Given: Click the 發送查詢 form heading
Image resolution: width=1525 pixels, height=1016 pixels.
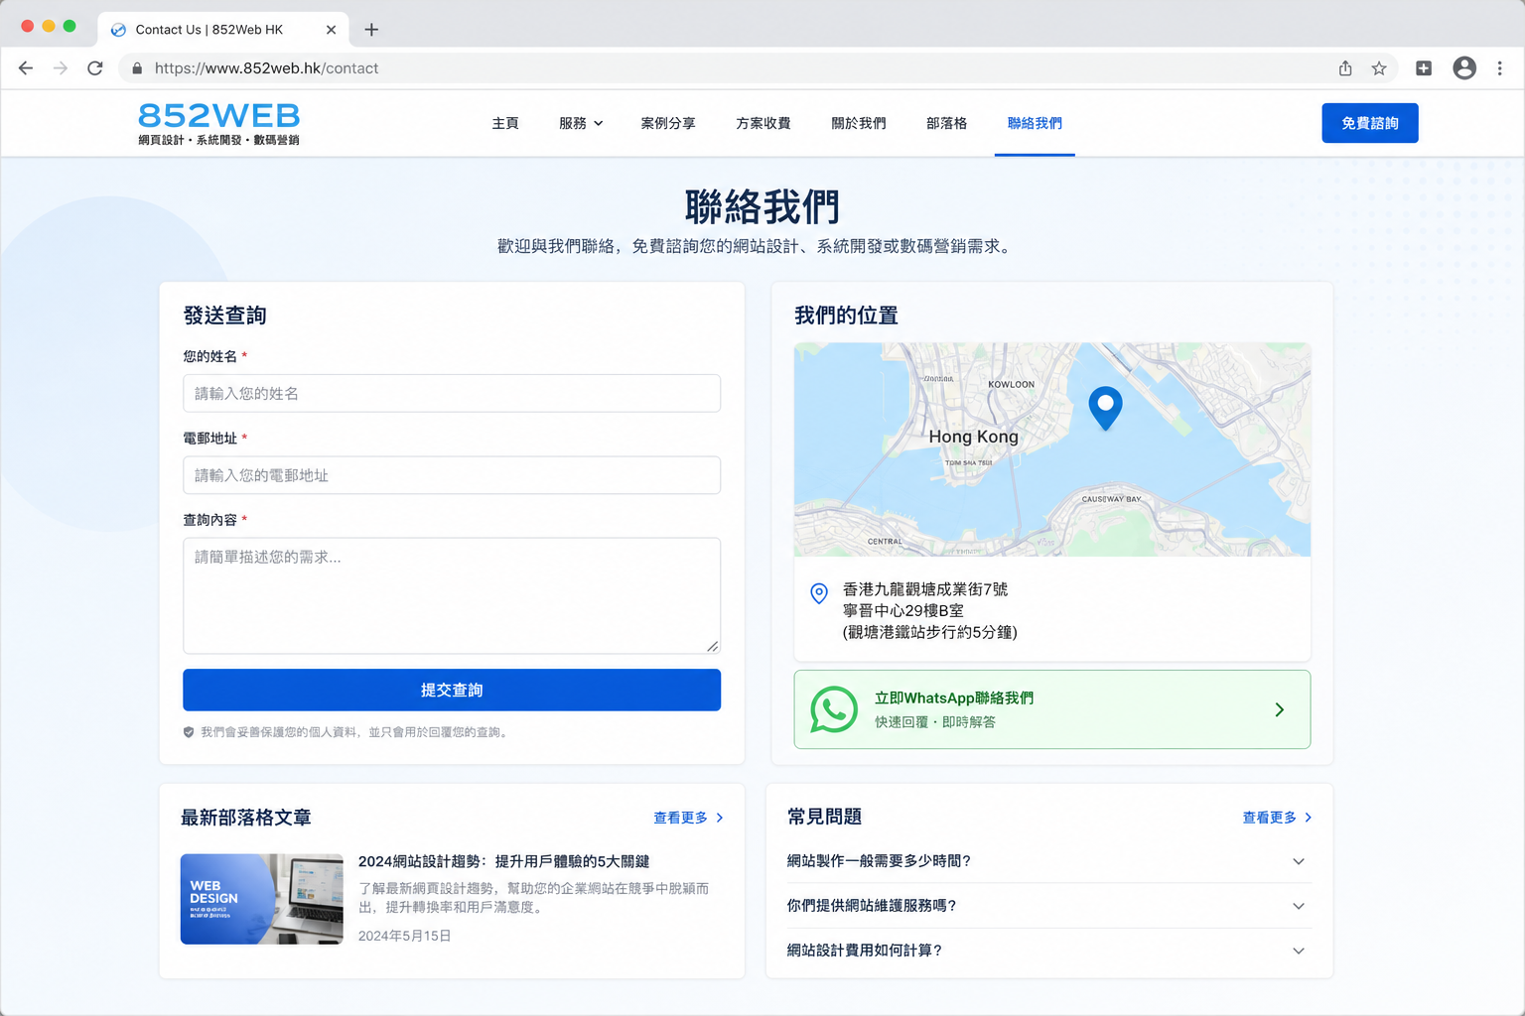Looking at the screenshot, I should point(224,316).
